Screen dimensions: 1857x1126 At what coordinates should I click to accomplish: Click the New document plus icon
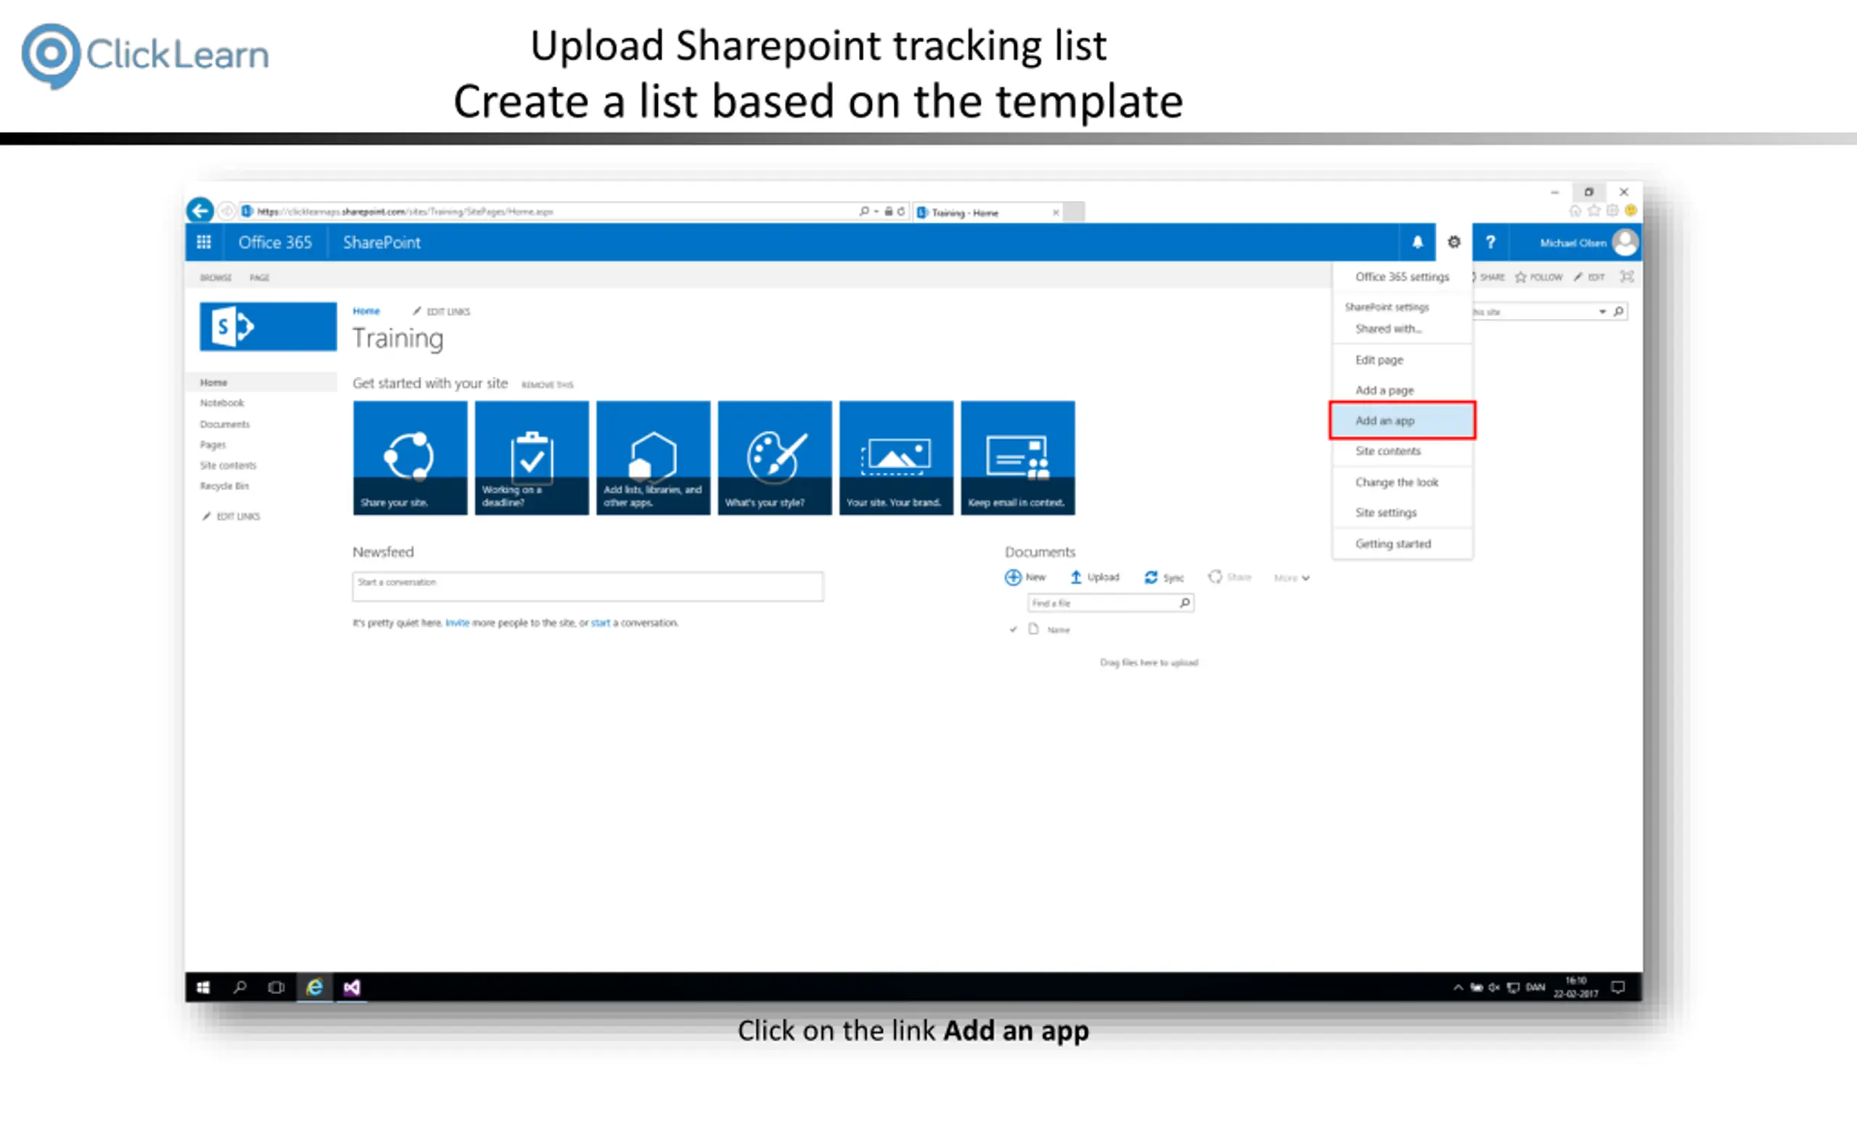tap(1013, 578)
